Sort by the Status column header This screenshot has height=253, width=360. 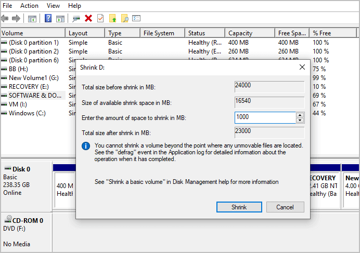pos(197,33)
